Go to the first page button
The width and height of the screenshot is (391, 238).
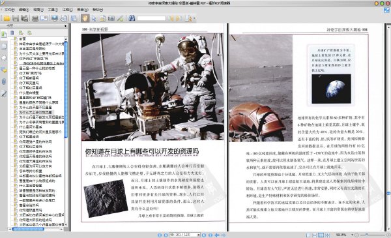point(160,235)
